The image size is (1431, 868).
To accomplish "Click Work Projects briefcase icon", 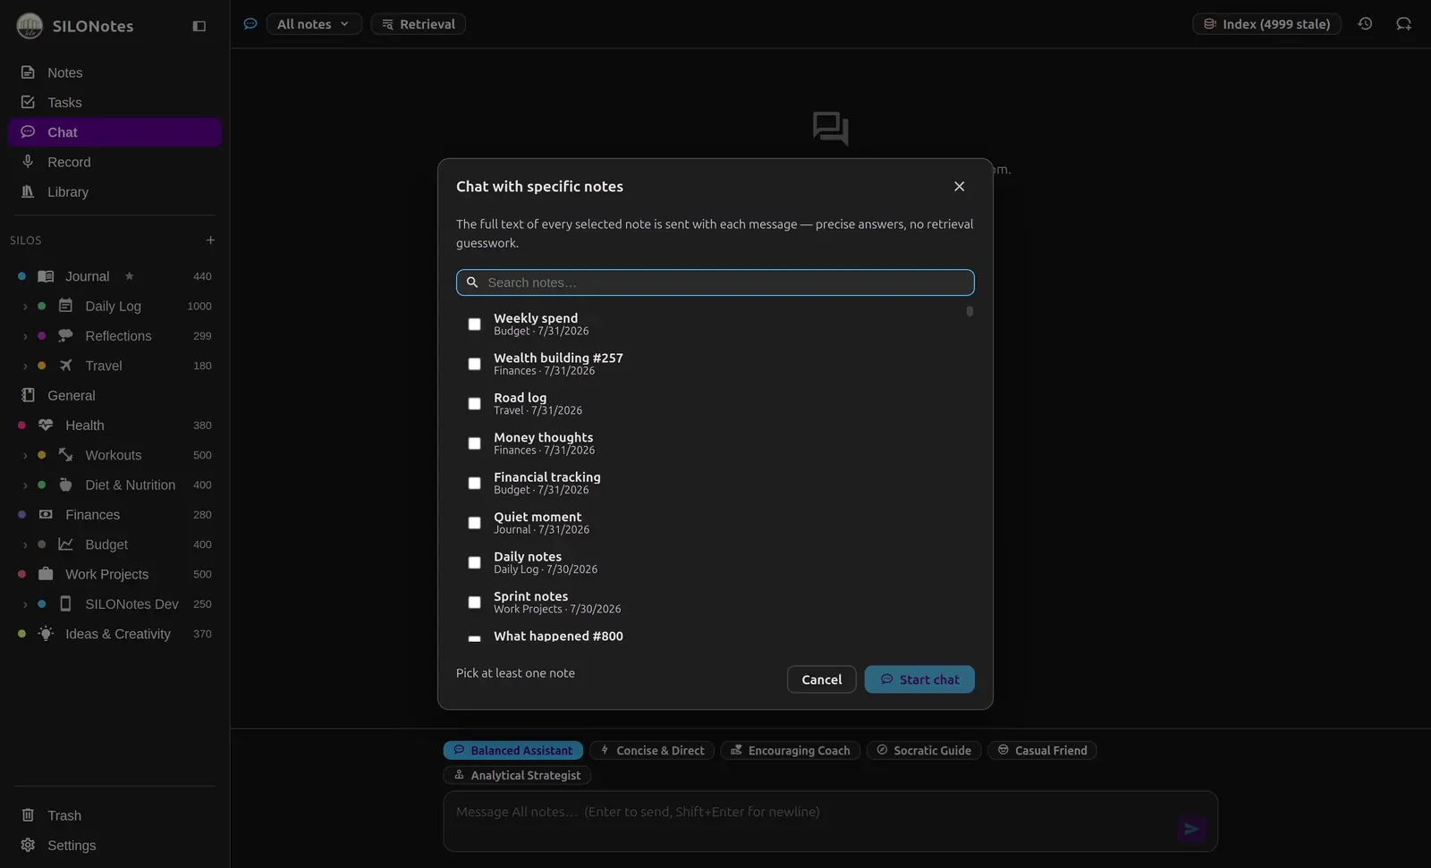I will (x=46, y=574).
